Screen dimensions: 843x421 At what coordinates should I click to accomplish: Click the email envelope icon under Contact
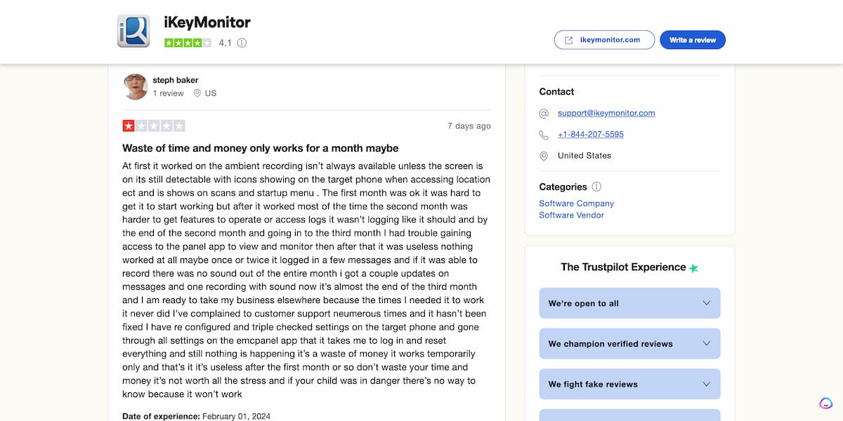(544, 113)
